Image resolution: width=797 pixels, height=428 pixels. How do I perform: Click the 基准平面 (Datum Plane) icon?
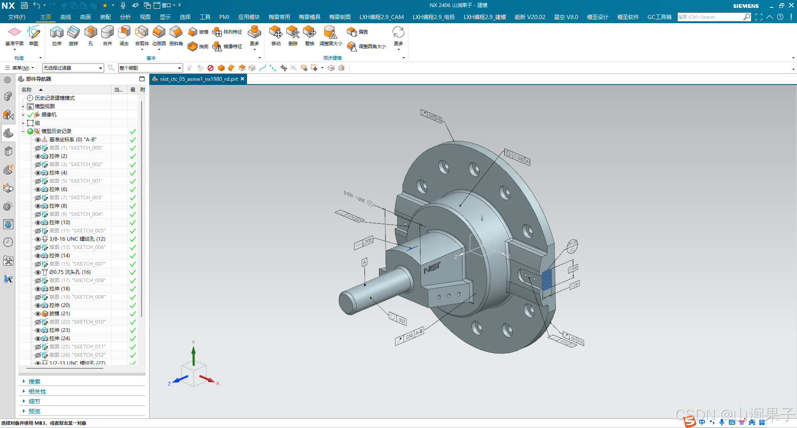(x=15, y=36)
